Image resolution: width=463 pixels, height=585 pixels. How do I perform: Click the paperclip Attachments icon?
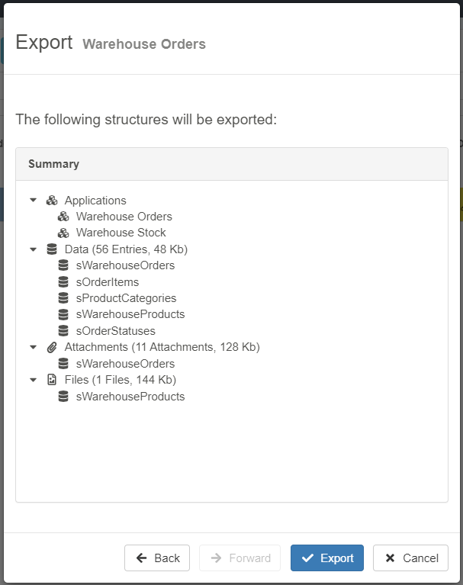52,347
